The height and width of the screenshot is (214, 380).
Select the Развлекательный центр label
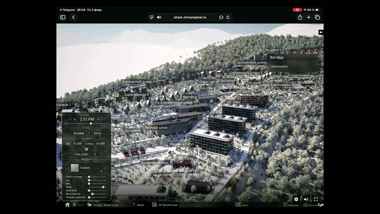pos(174,103)
